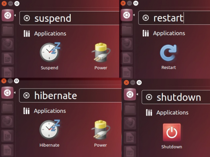Open Power icon in hibernate results
The image size is (210, 157).
click(101, 130)
